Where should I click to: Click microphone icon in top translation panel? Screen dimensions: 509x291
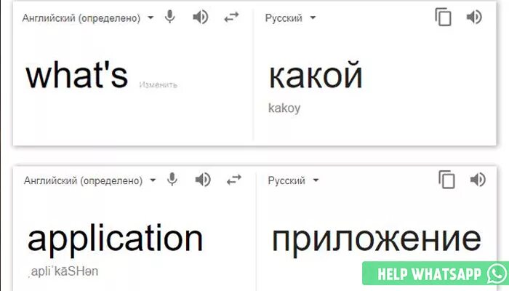pyautogui.click(x=169, y=17)
